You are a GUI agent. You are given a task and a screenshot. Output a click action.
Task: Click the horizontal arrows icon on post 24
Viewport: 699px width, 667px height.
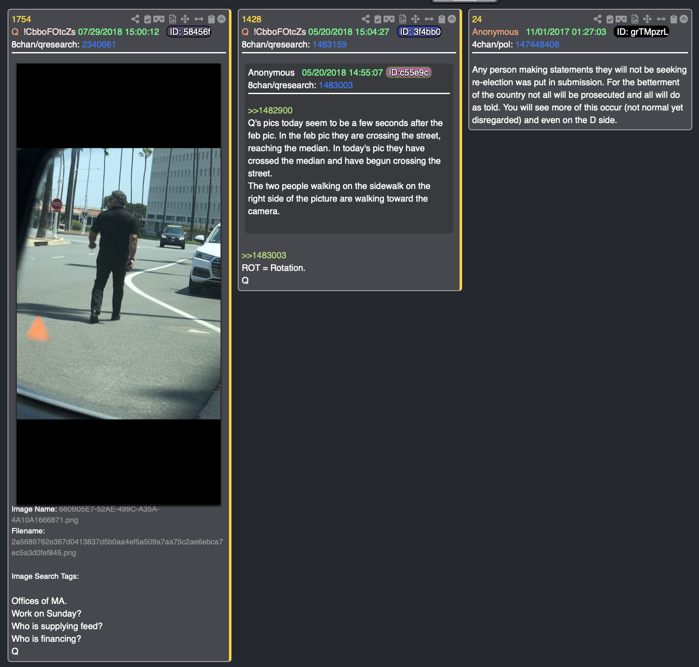point(661,19)
